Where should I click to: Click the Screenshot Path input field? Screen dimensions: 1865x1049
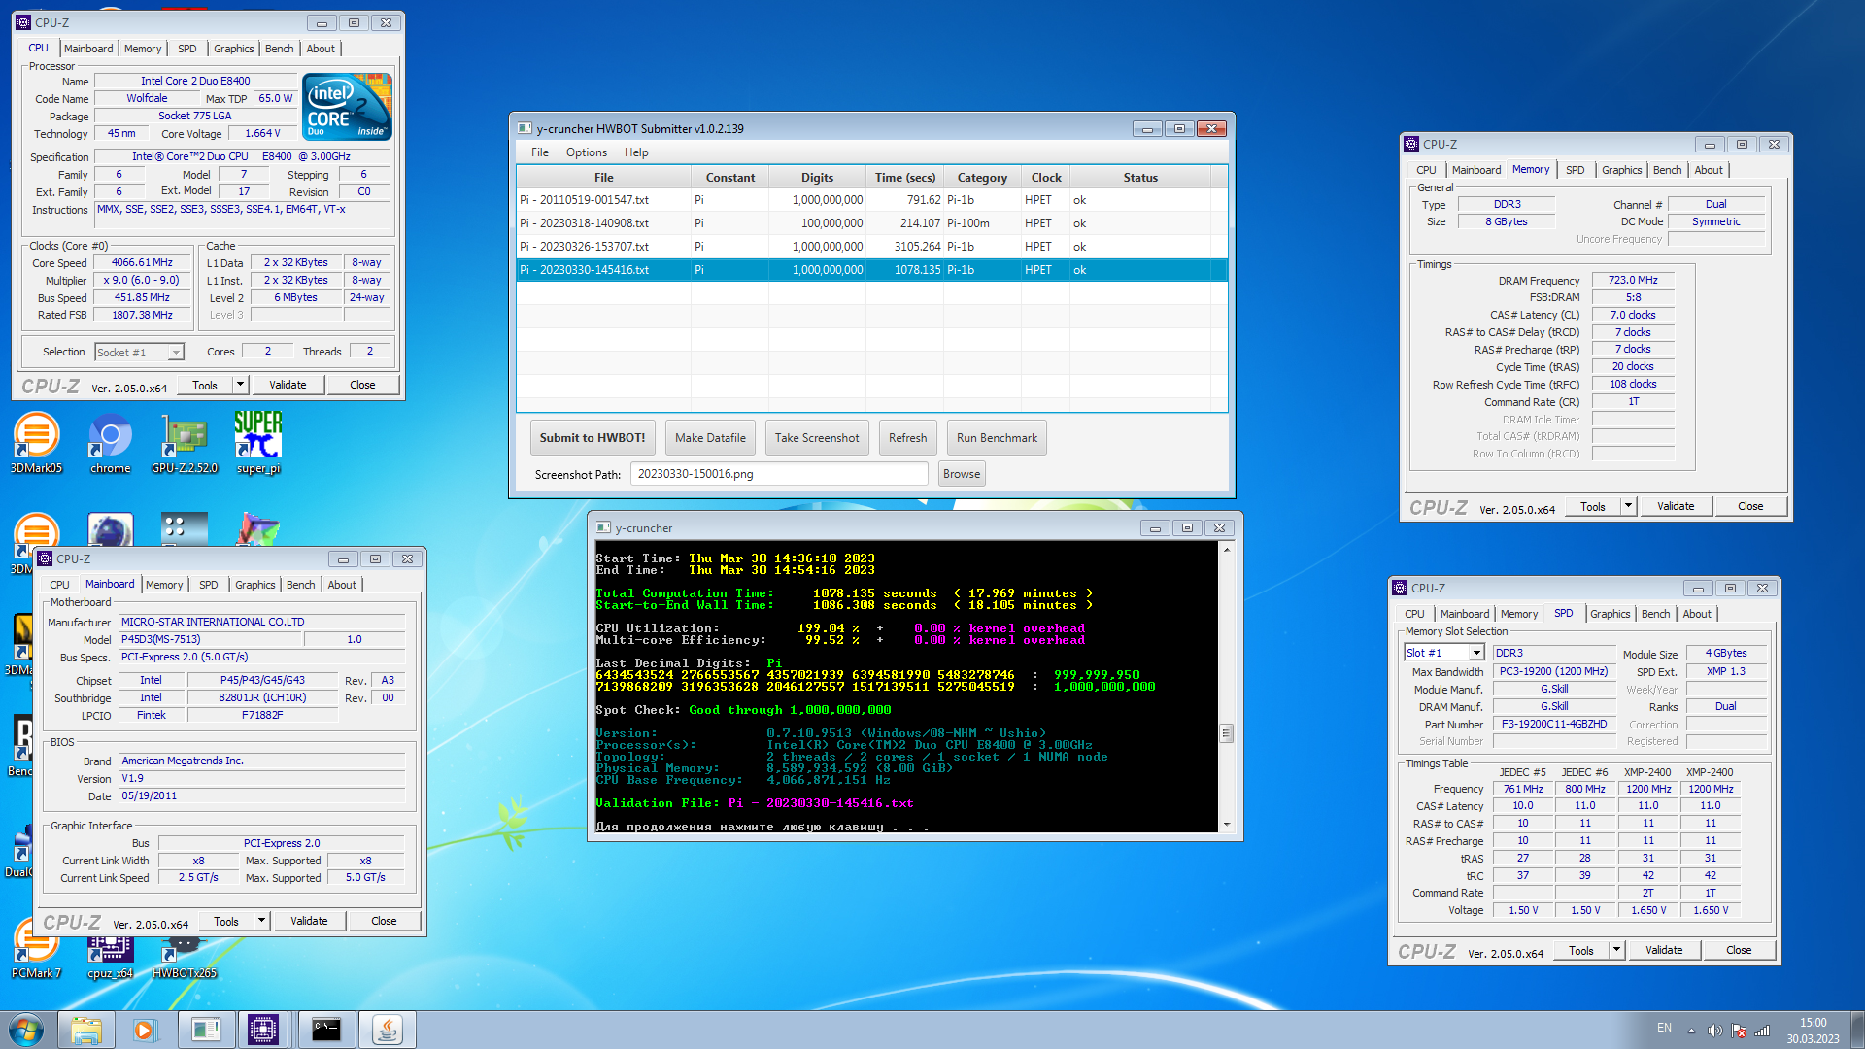click(779, 474)
